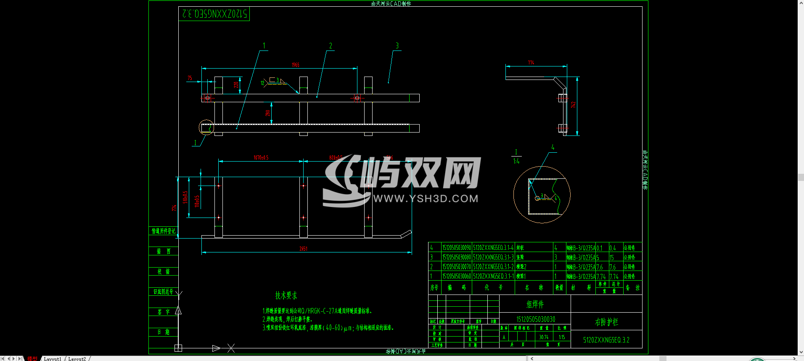Select 5120ZXXNG5EQ.3.2 in title block
The width and height of the screenshot is (804, 361).
606,340
